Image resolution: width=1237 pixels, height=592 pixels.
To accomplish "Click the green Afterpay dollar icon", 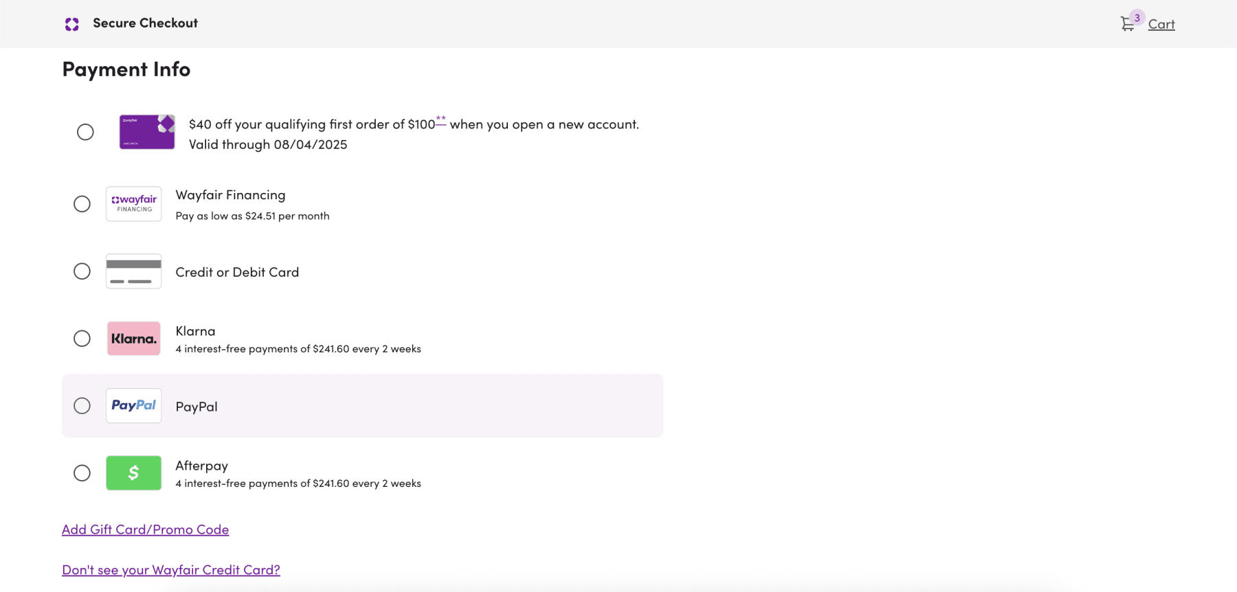I will 133,473.
